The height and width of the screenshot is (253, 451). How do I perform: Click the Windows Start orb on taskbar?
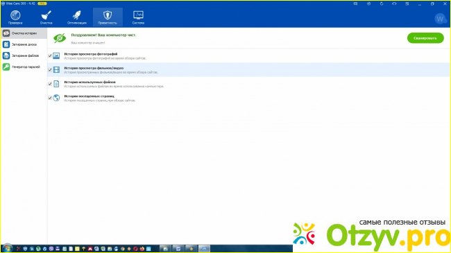[x=7, y=248]
